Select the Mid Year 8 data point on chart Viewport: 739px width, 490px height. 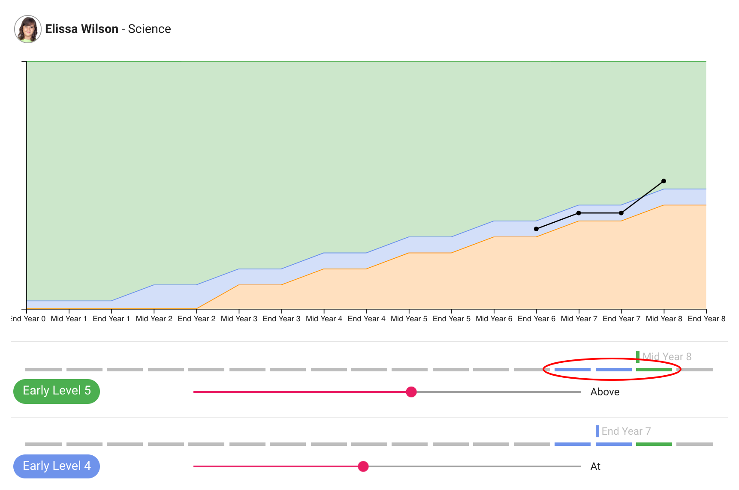coord(664,181)
